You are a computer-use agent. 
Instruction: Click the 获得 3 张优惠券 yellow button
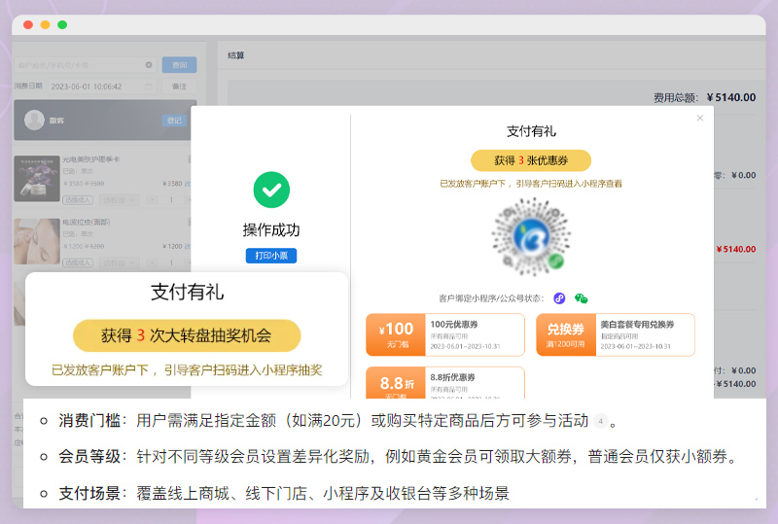pyautogui.click(x=531, y=160)
